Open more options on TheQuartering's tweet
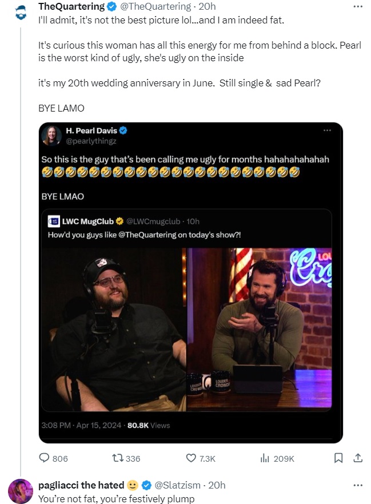The height and width of the screenshot is (504, 371). pos(358,6)
